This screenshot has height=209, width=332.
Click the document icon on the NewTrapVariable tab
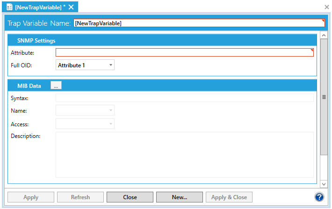click(9, 7)
